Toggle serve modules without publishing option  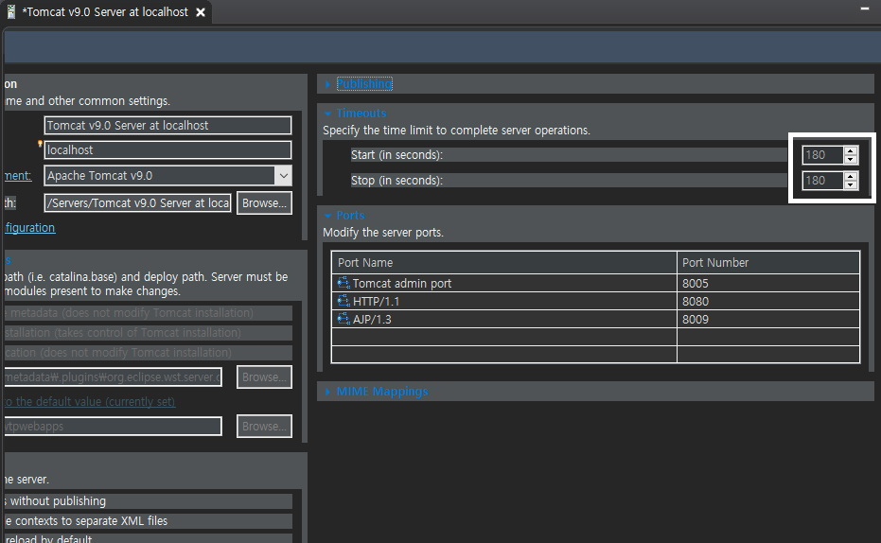tap(149, 500)
